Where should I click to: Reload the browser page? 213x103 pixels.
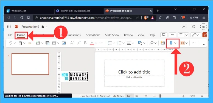point(22,18)
